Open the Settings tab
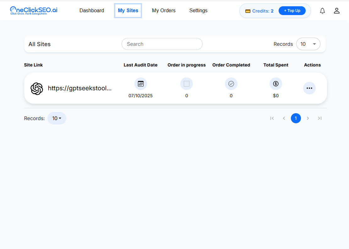 (198, 10)
